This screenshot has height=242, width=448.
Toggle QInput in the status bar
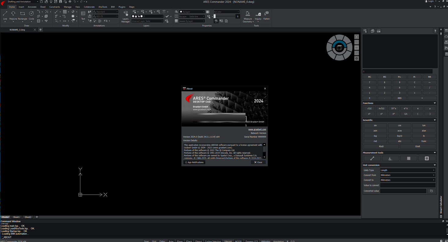[199, 241]
